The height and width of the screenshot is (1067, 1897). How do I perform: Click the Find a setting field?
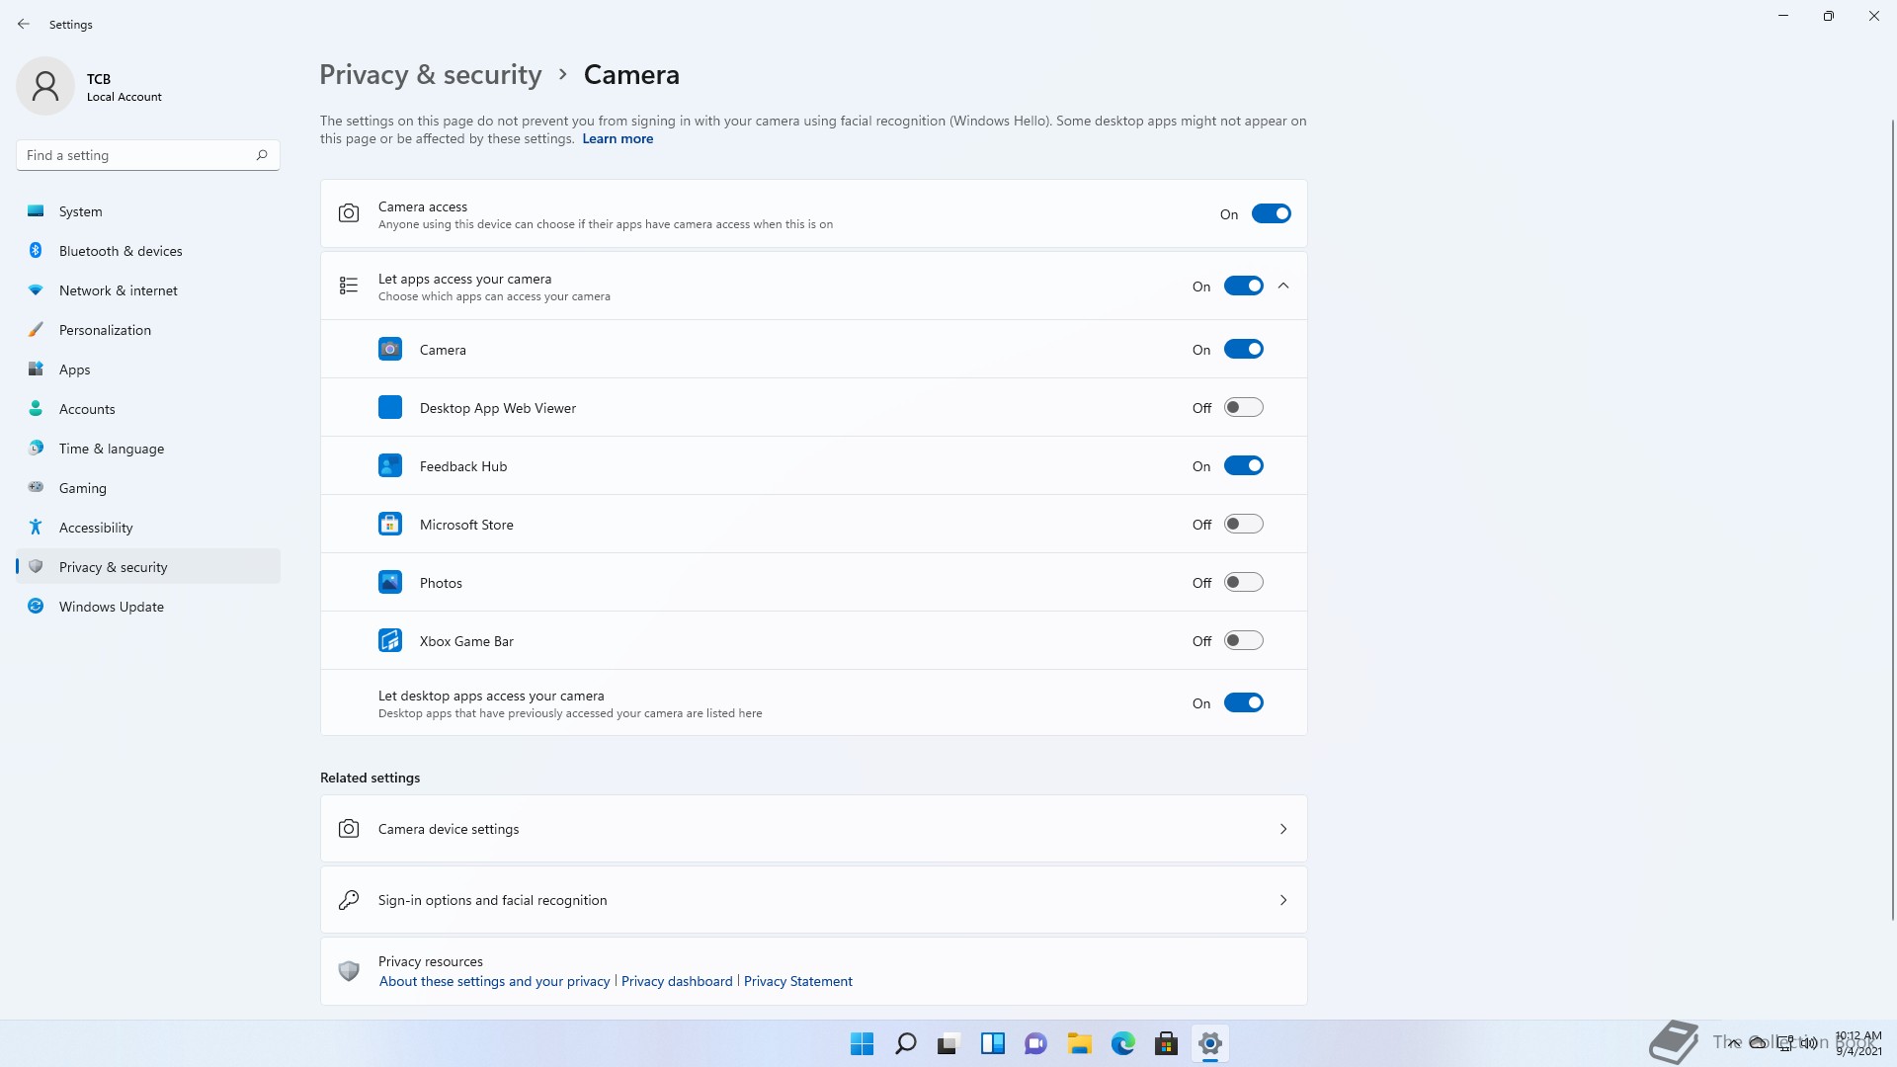[x=148, y=155]
